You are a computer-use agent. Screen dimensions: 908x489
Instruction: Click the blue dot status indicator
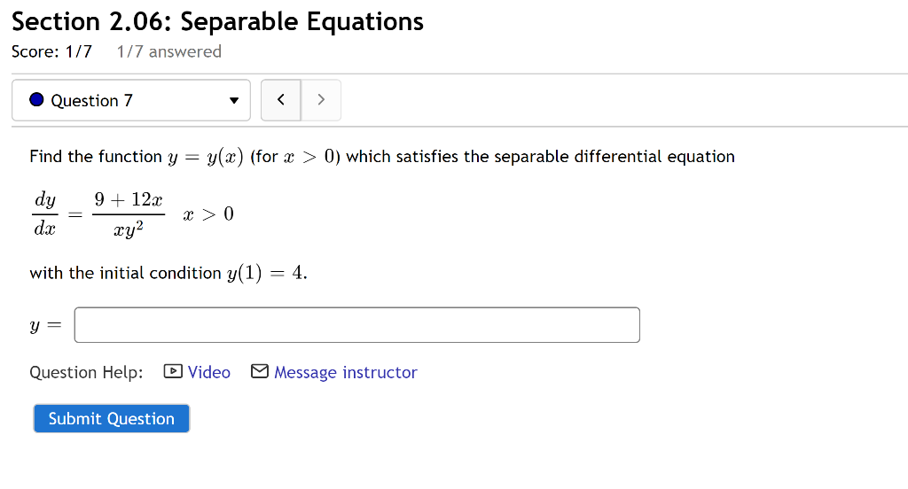[x=36, y=100]
